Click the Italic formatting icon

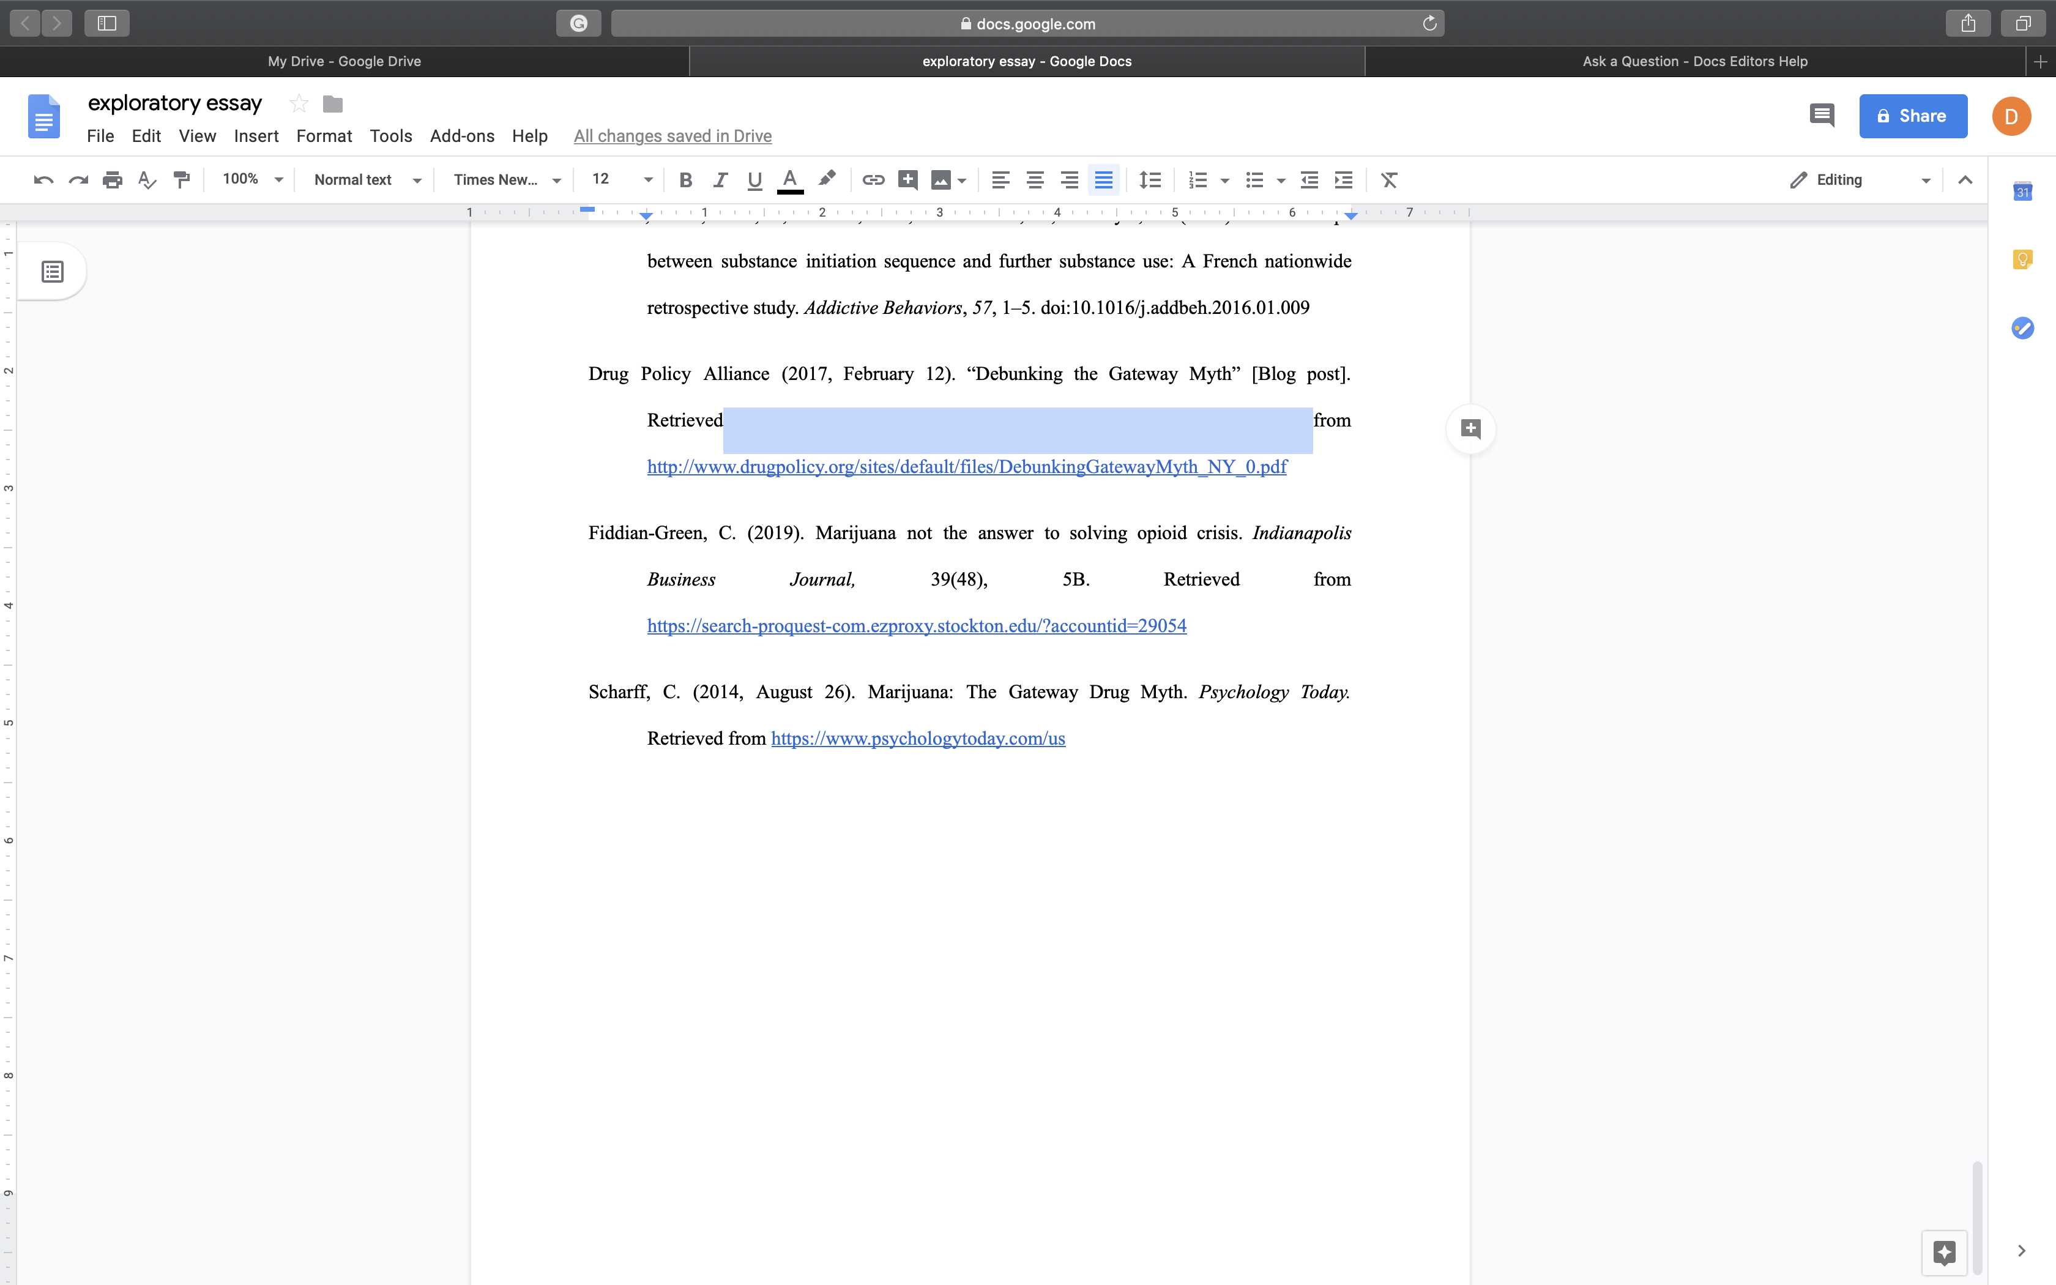point(720,179)
